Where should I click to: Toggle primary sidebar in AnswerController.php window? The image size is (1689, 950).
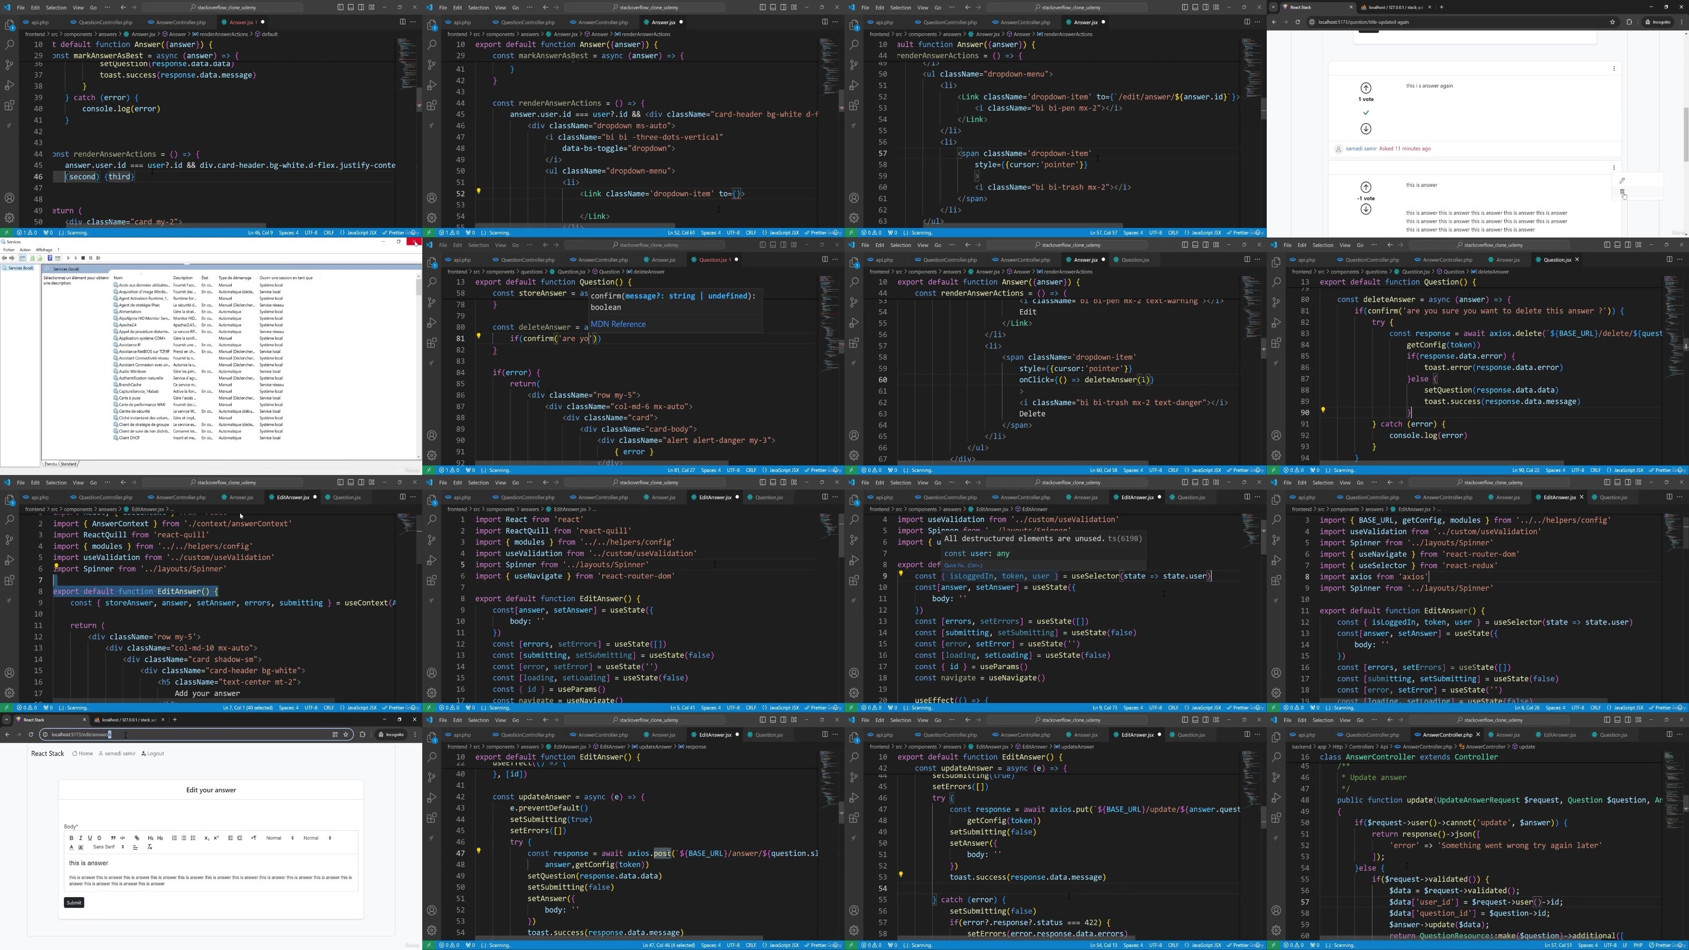[x=1607, y=720]
